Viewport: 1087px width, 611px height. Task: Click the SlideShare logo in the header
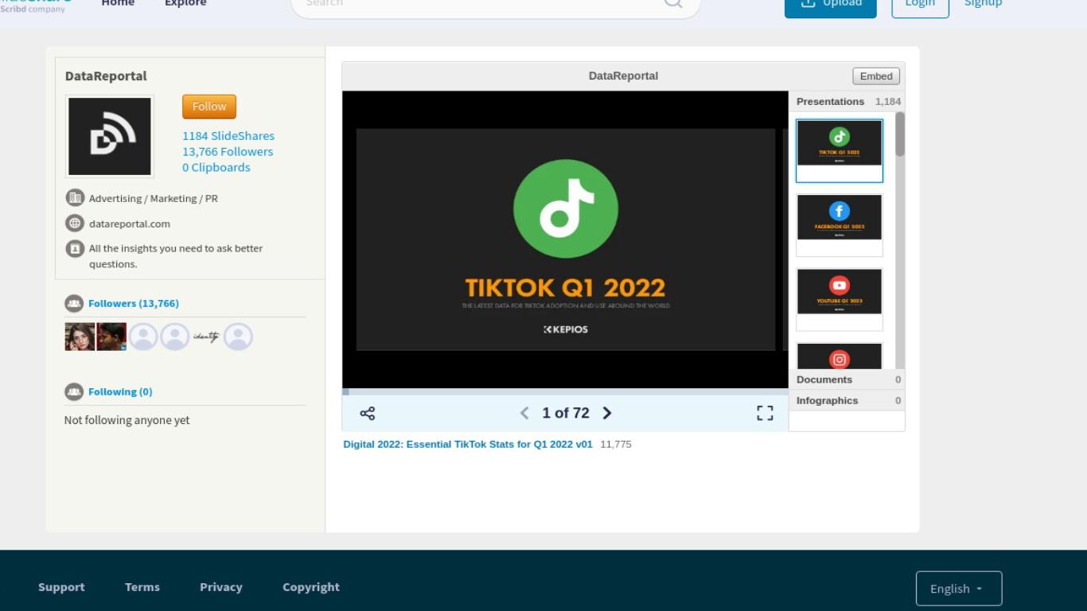(36, 6)
